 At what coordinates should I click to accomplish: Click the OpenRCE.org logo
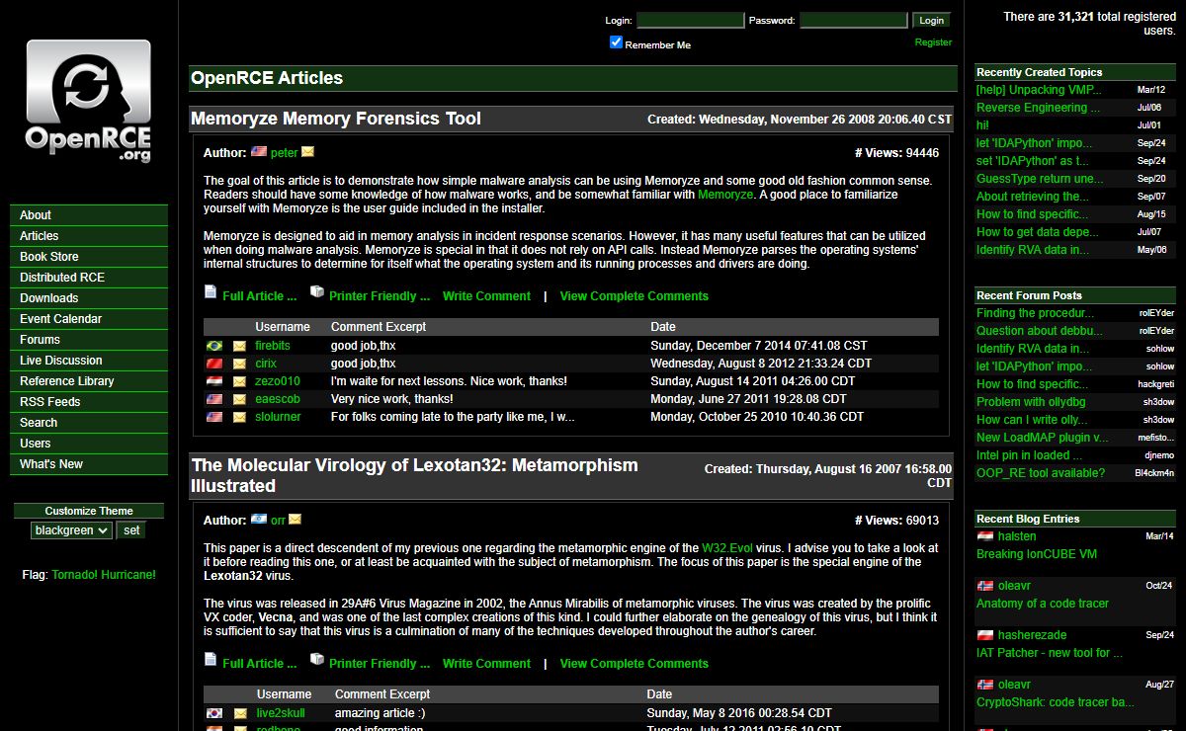(88, 101)
